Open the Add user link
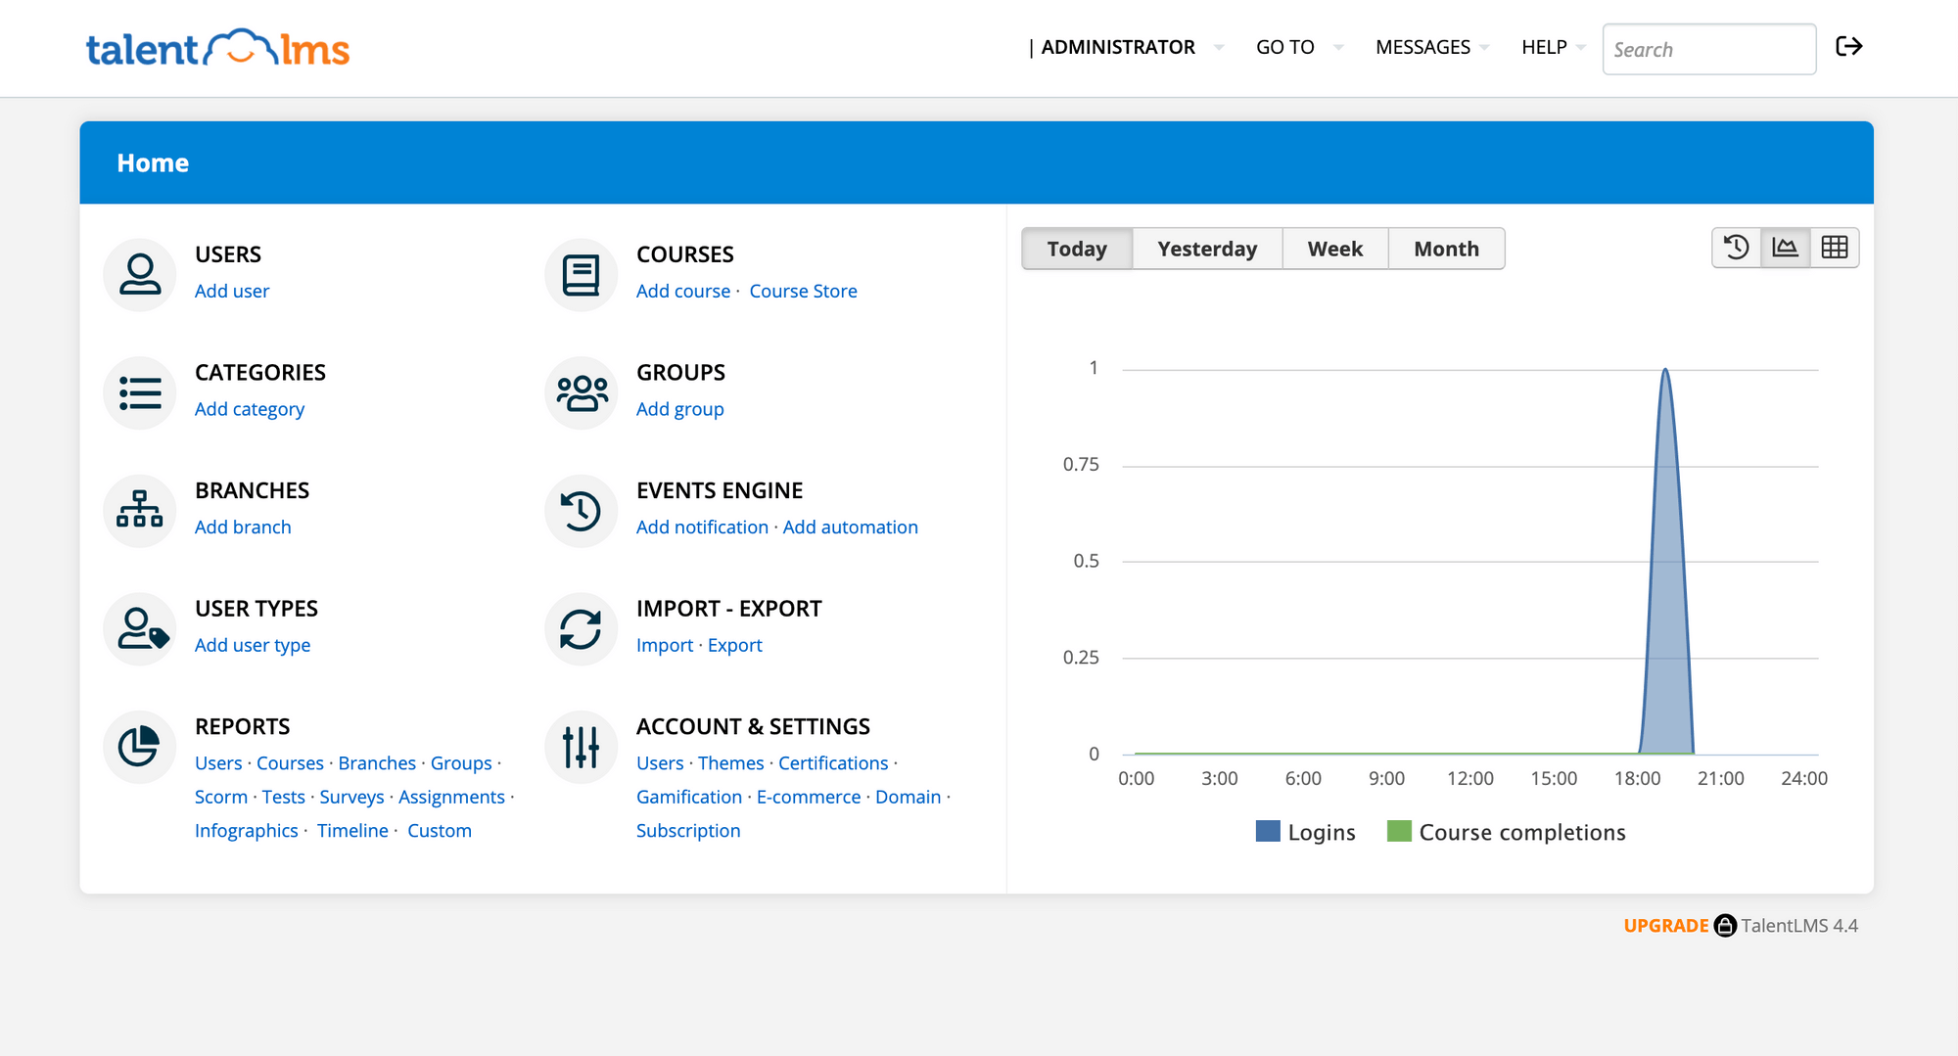 click(x=232, y=291)
